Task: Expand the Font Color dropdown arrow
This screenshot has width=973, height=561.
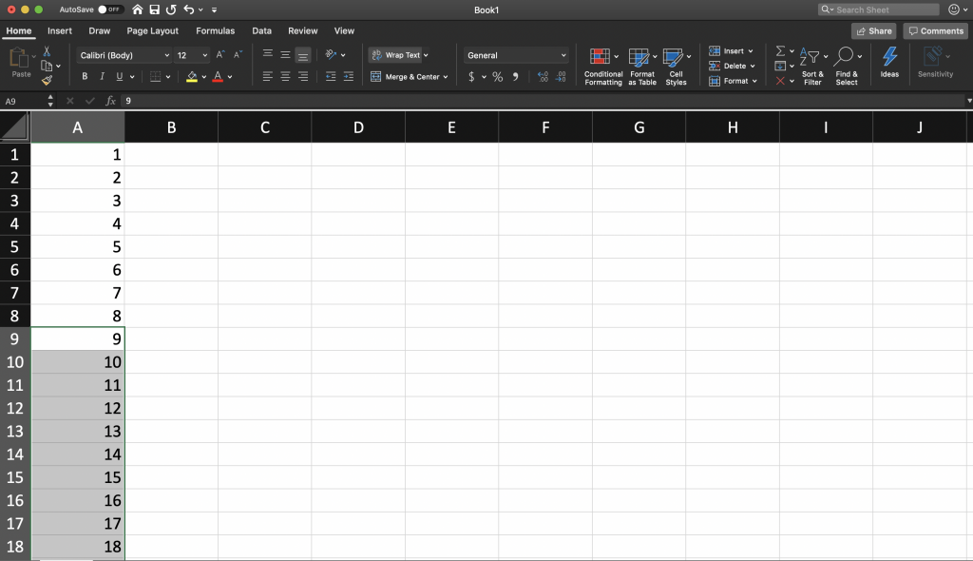Action: click(230, 77)
